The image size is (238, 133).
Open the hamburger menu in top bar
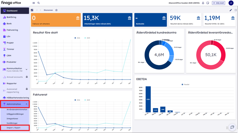(x=34, y=3)
